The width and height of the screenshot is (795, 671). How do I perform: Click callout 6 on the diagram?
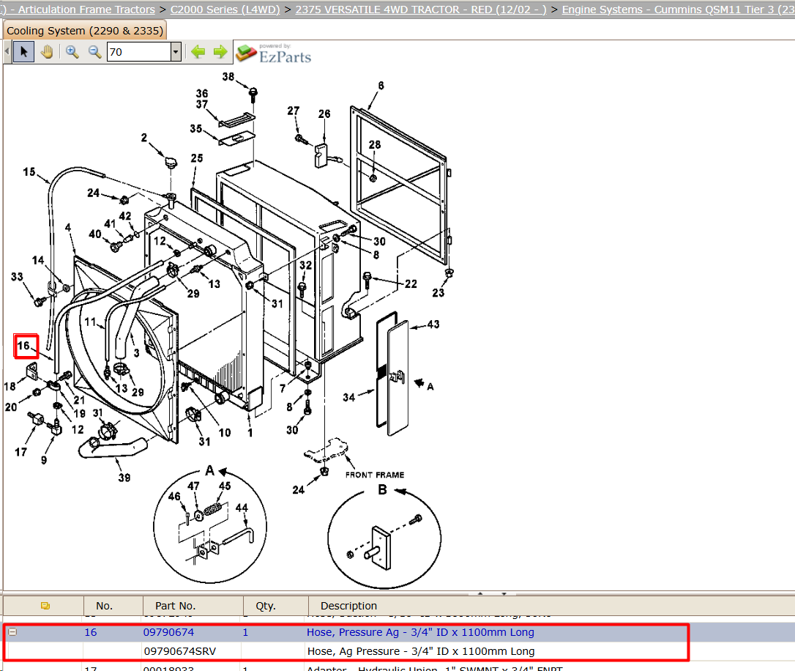(x=381, y=86)
